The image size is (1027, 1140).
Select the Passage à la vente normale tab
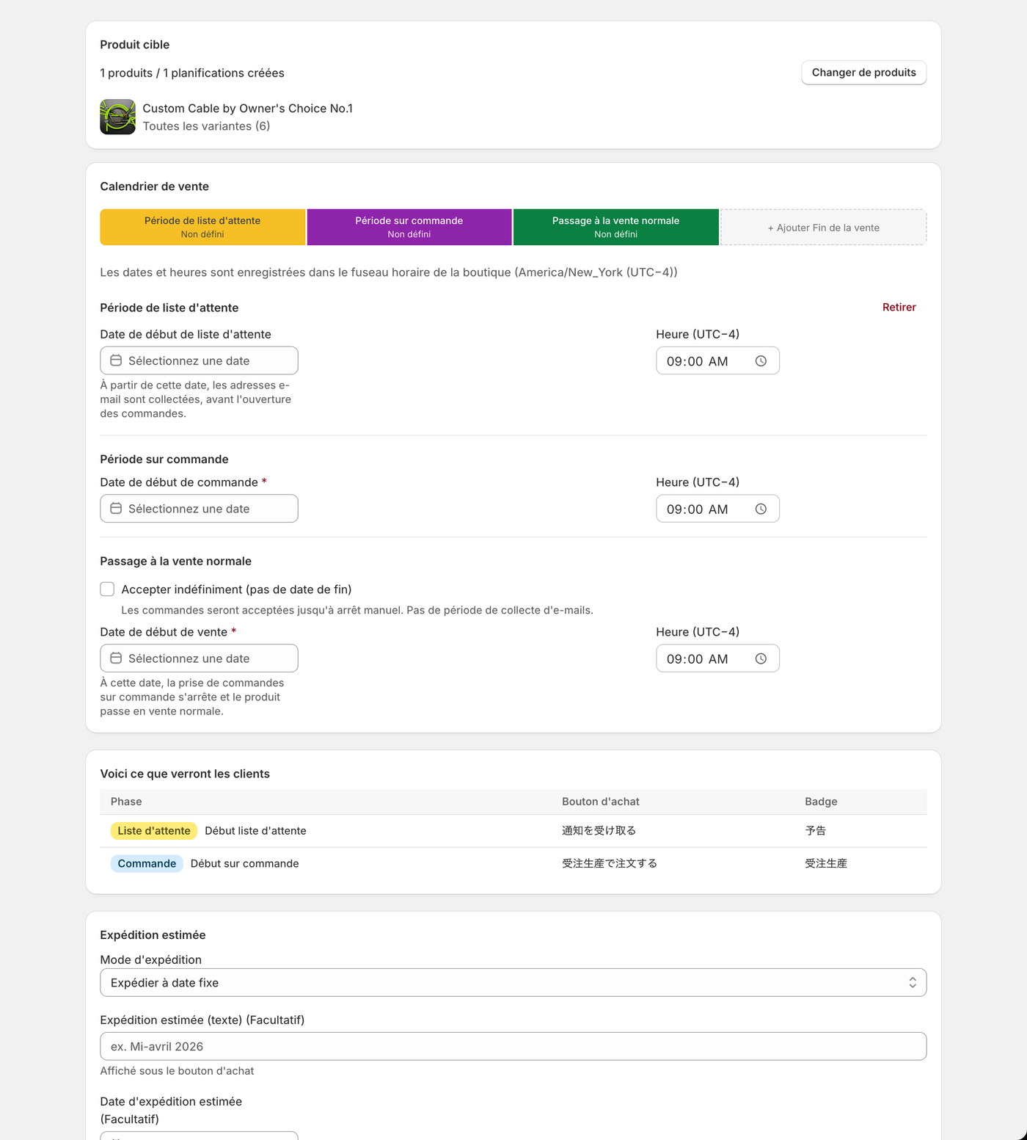click(x=616, y=227)
